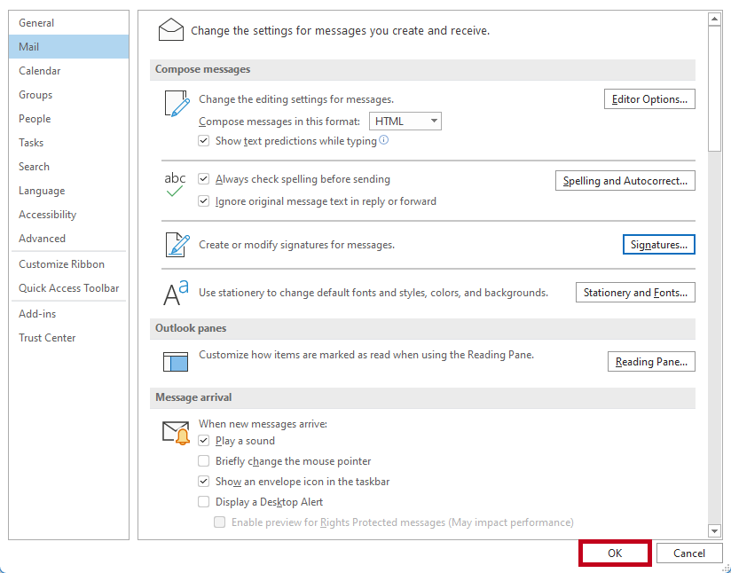
Task: Click the abc spelling check icon
Action: click(175, 184)
